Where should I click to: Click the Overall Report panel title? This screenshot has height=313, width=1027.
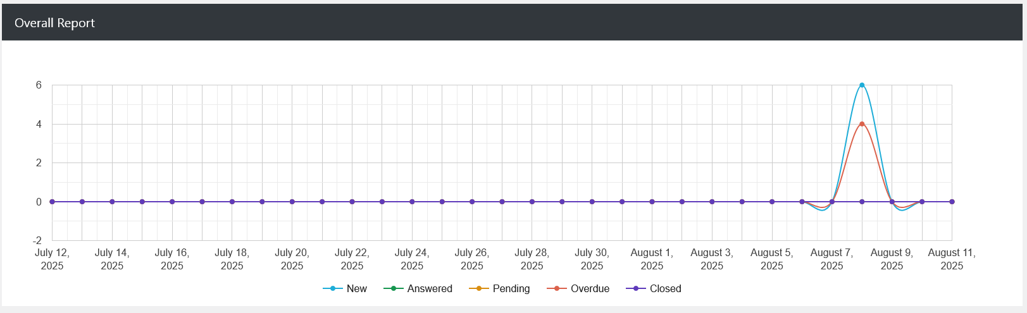54,23
